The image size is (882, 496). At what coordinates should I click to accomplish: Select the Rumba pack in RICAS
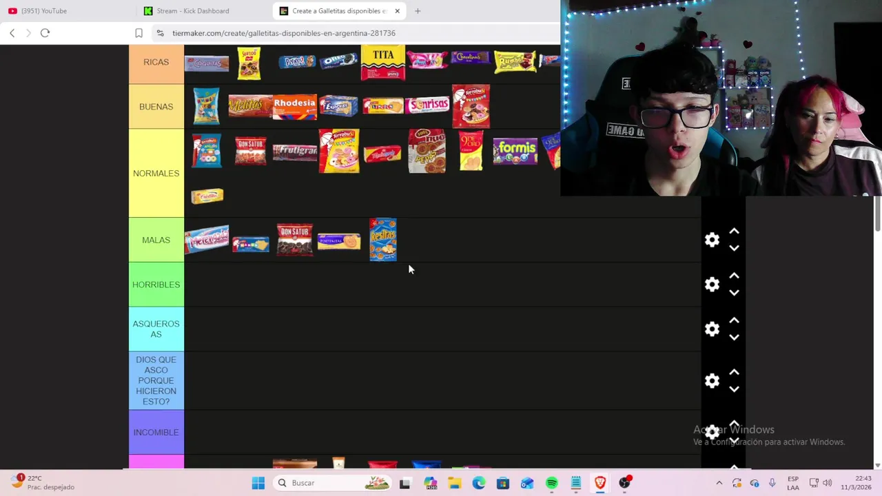point(515,62)
